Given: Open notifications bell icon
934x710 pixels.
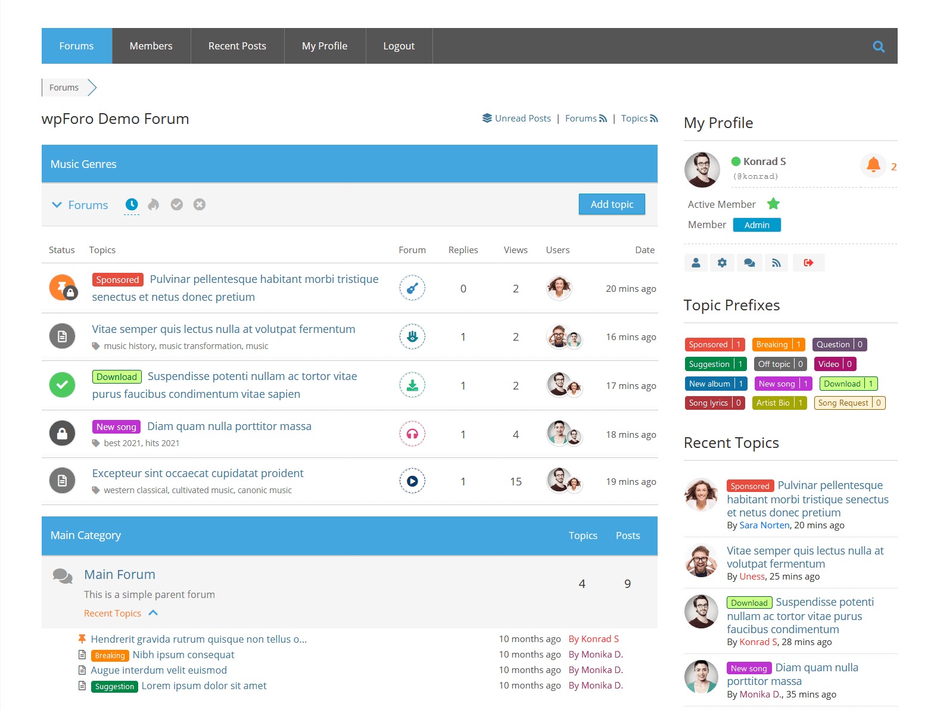Looking at the screenshot, I should [x=873, y=165].
